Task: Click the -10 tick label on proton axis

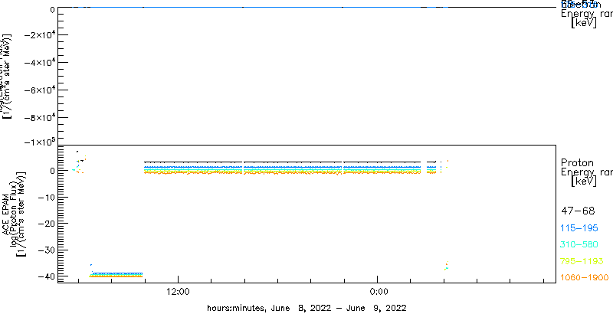Action: (x=46, y=198)
